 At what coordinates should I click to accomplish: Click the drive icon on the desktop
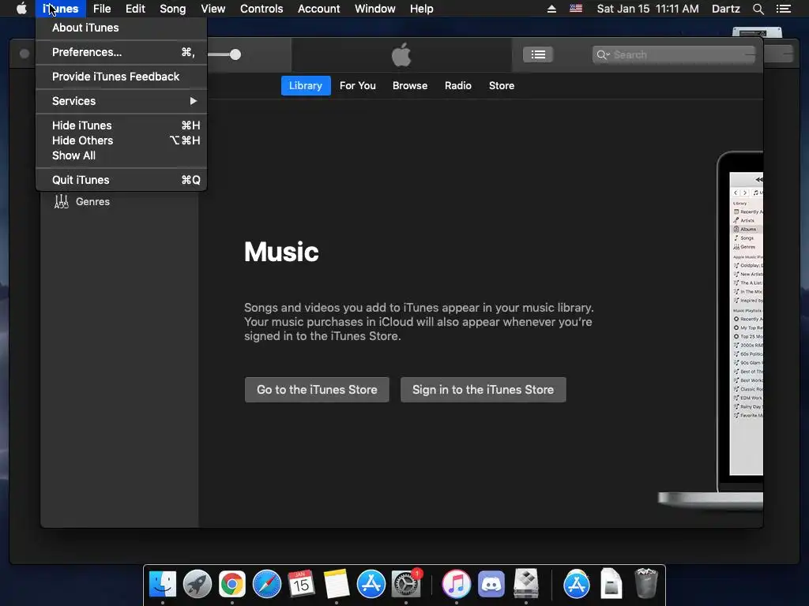pyautogui.click(x=757, y=32)
